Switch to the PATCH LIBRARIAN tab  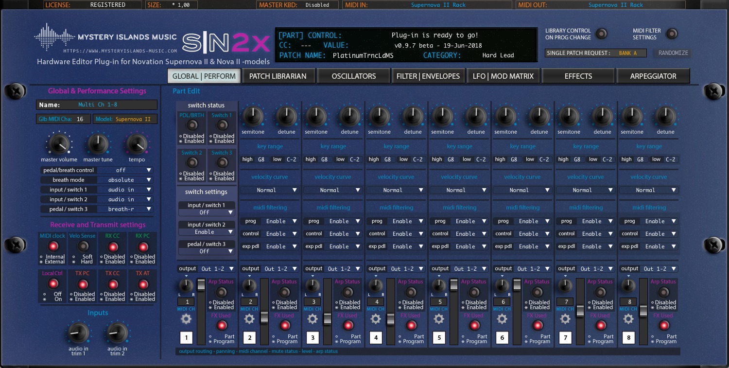tap(278, 76)
